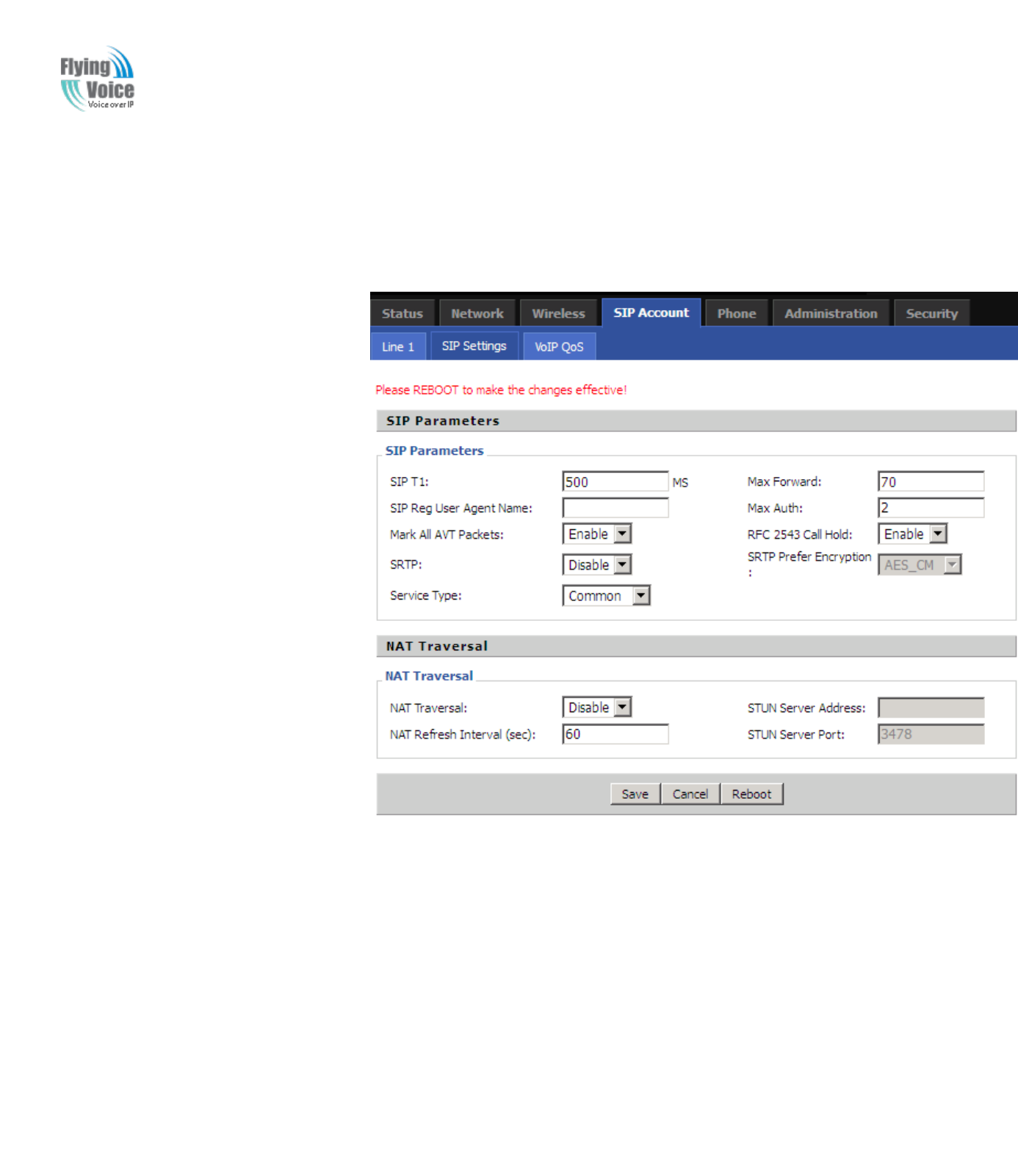Screen dimensions: 1018x1164
Task: Click the 'Mark All AVT Packets:' label
Action: click(447, 534)
